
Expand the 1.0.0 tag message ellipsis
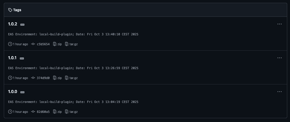tap(22, 92)
